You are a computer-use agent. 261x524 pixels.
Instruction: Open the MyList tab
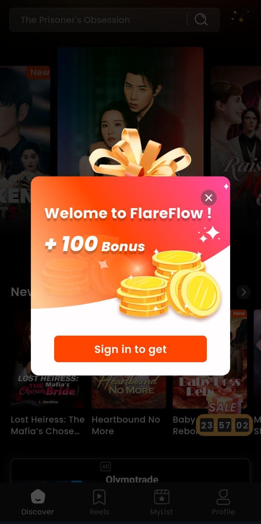tap(161, 502)
